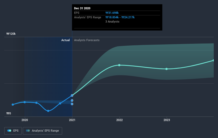Select the earliest EPS point in late 2019
This screenshot has width=218, height=138.
tap(13, 105)
